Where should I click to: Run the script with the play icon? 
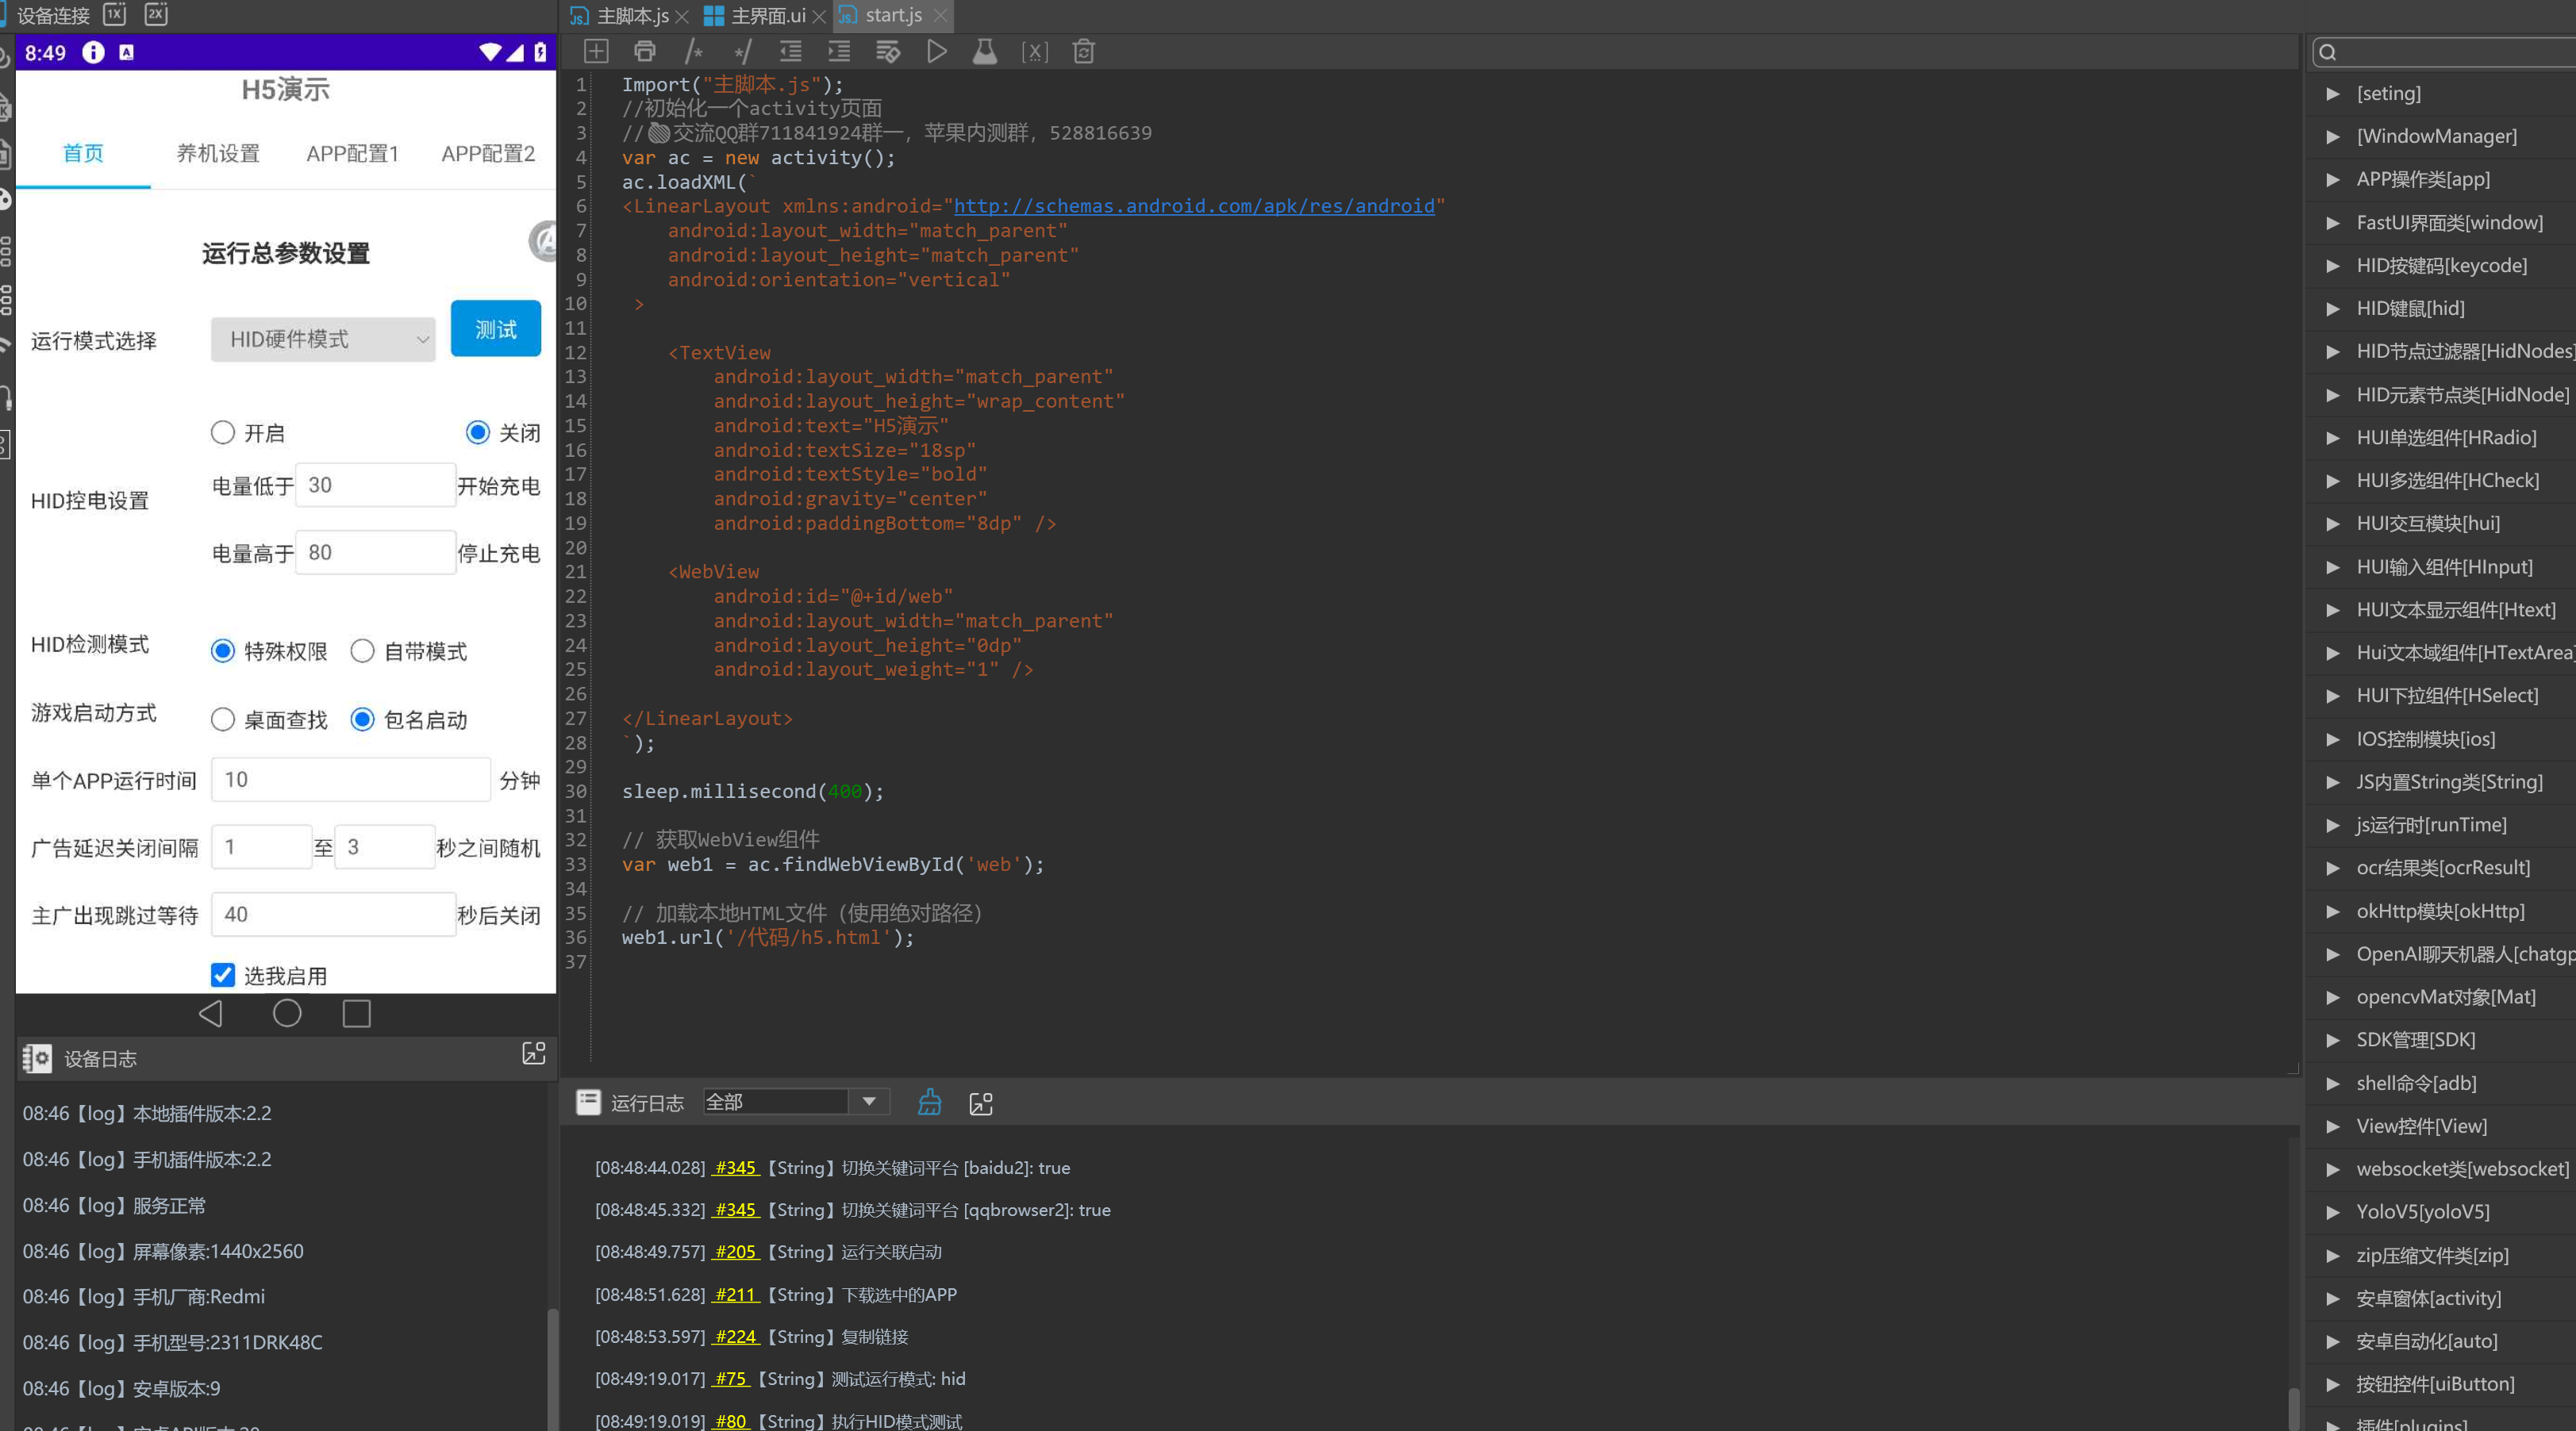tap(936, 52)
